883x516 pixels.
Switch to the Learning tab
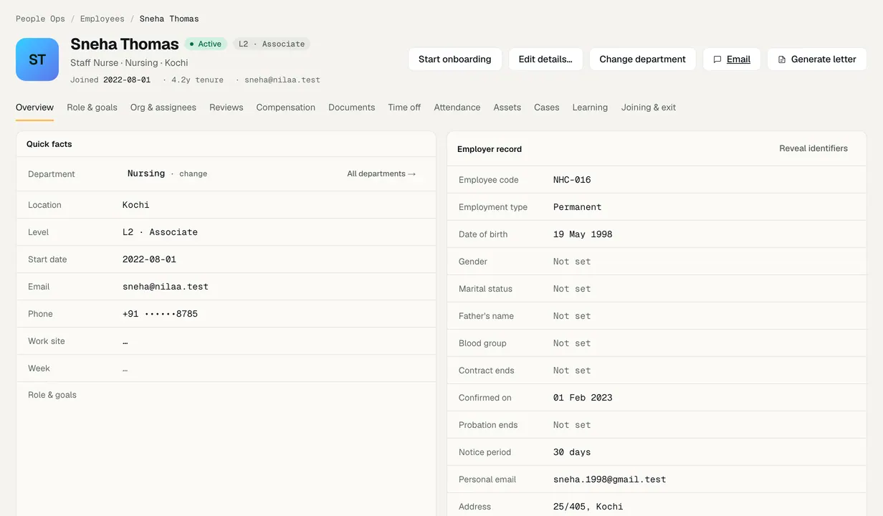(x=590, y=107)
